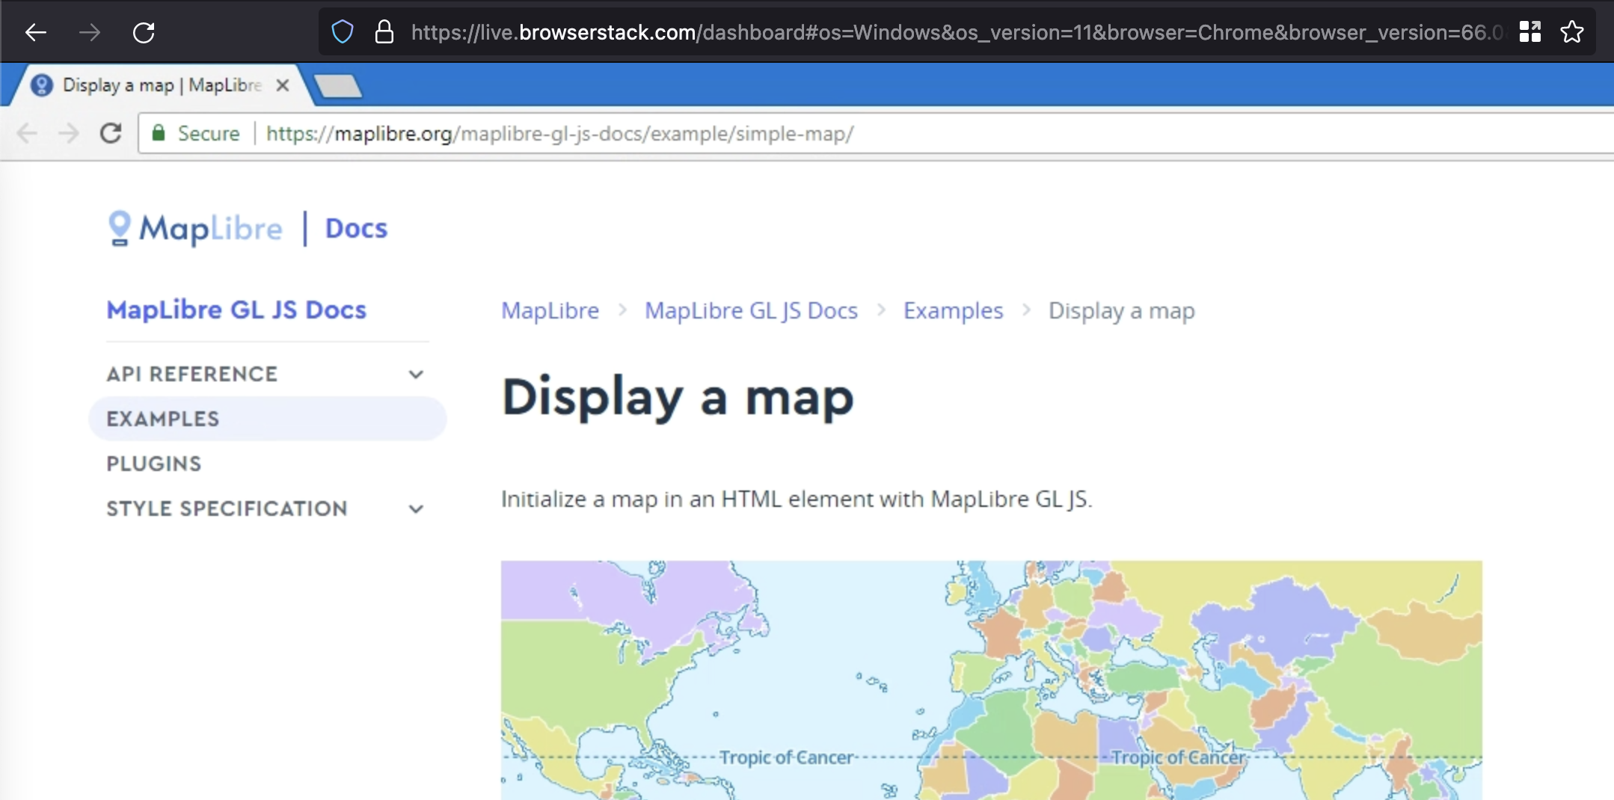Select the 'Display a map | MapLibre' tab

tap(161, 85)
